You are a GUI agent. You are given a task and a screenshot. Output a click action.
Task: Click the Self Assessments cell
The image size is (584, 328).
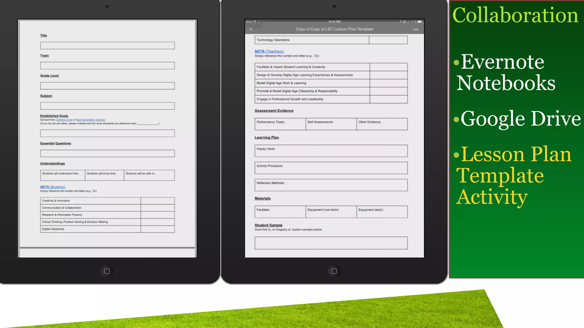point(331,124)
